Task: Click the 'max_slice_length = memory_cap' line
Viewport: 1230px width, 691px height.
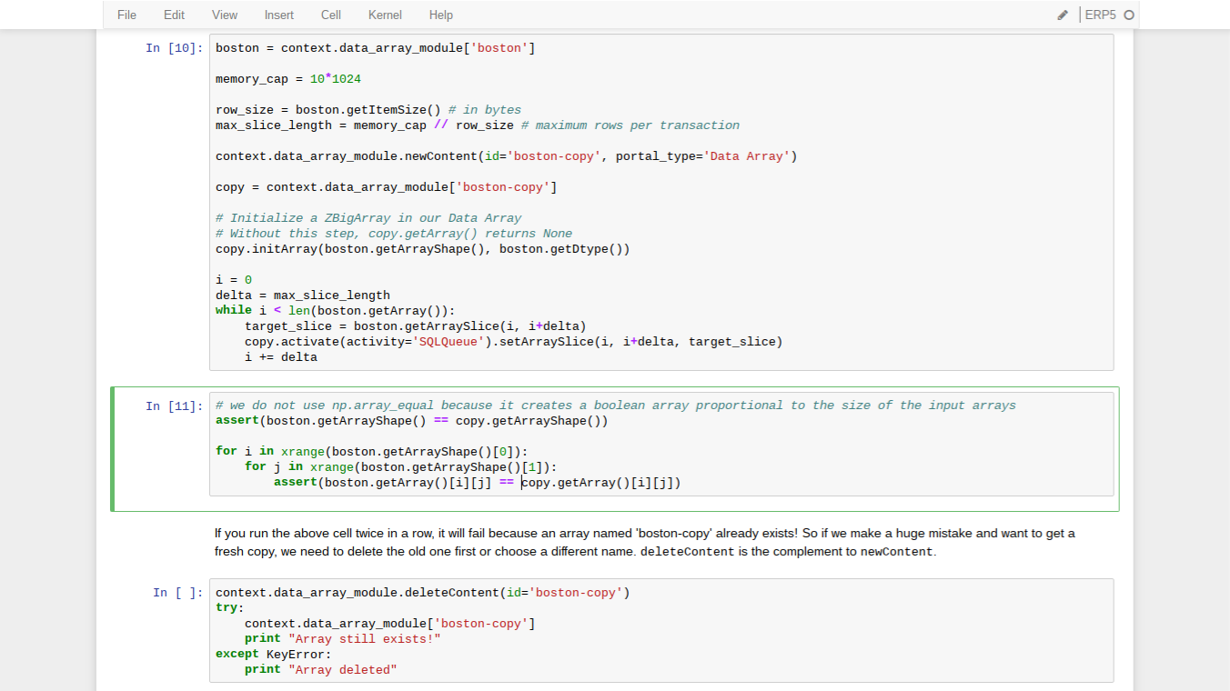Action: 478,125
